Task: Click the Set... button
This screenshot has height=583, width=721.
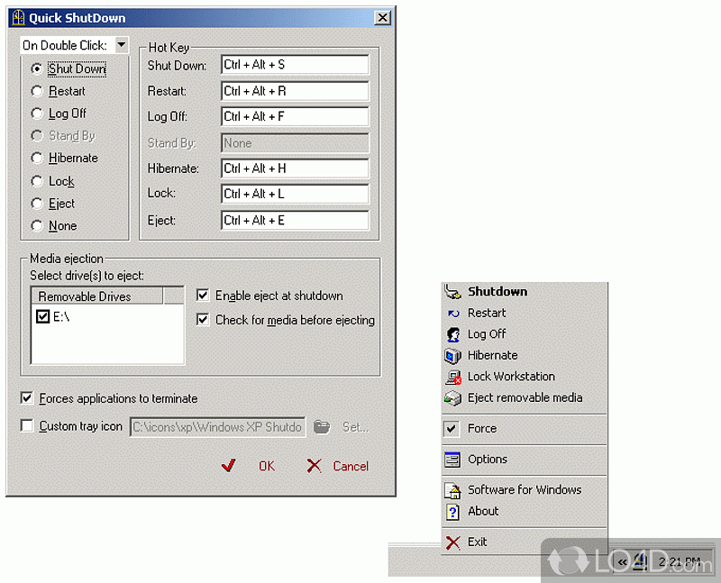Action: pyautogui.click(x=355, y=427)
